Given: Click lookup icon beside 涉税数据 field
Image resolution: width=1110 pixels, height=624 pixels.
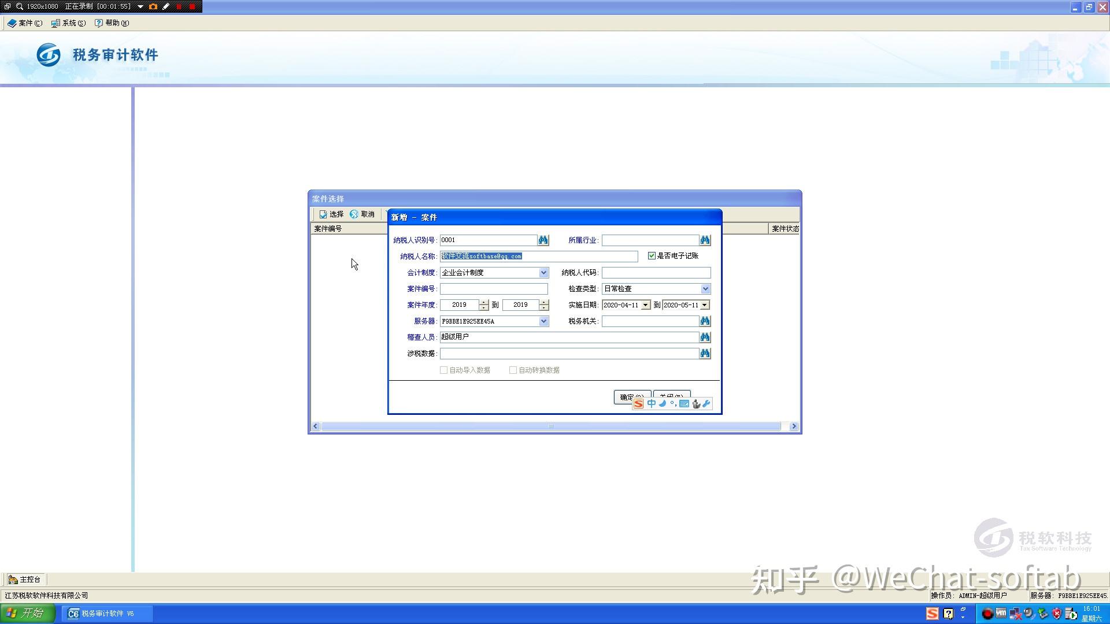Looking at the screenshot, I should (705, 354).
